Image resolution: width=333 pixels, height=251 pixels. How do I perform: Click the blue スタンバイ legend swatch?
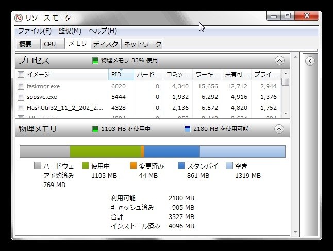pyautogui.click(x=181, y=165)
